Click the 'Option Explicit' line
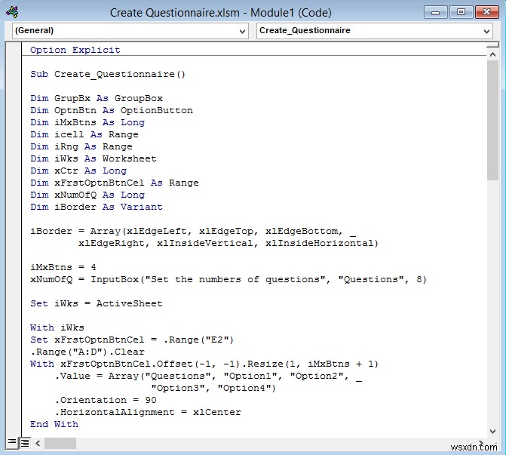This screenshot has height=455, width=506. coord(75,50)
